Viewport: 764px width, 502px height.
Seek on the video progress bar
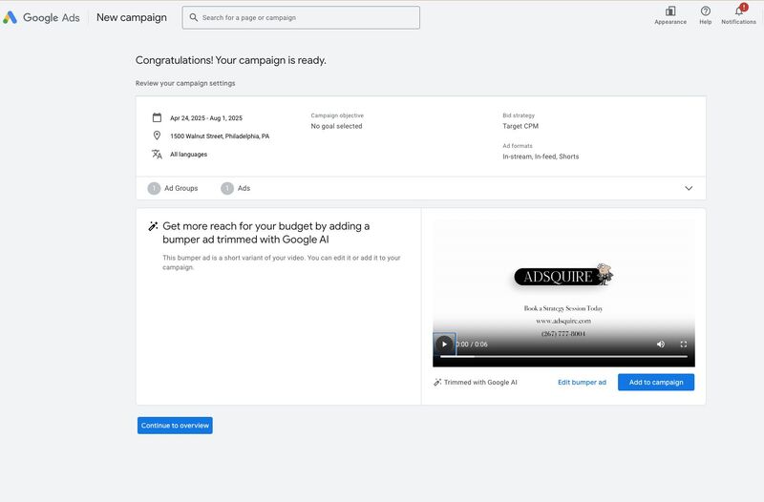563,356
